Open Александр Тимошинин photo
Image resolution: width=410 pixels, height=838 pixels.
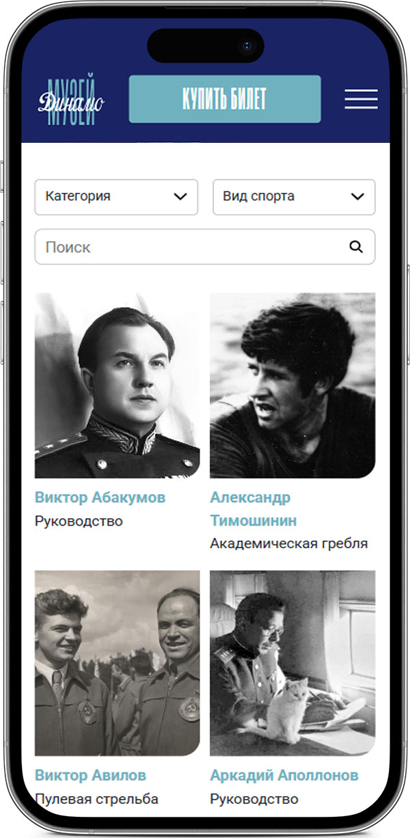[x=292, y=386]
